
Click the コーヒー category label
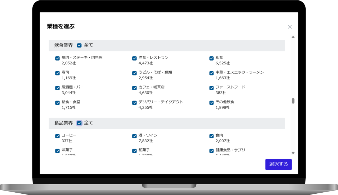click(x=69, y=135)
